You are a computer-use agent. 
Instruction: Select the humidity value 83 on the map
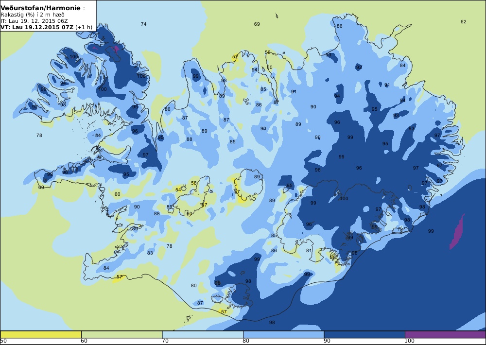click(150, 253)
